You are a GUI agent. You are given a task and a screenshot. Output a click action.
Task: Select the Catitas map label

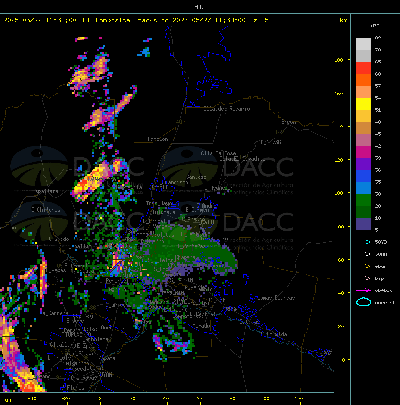[x=250, y=322]
